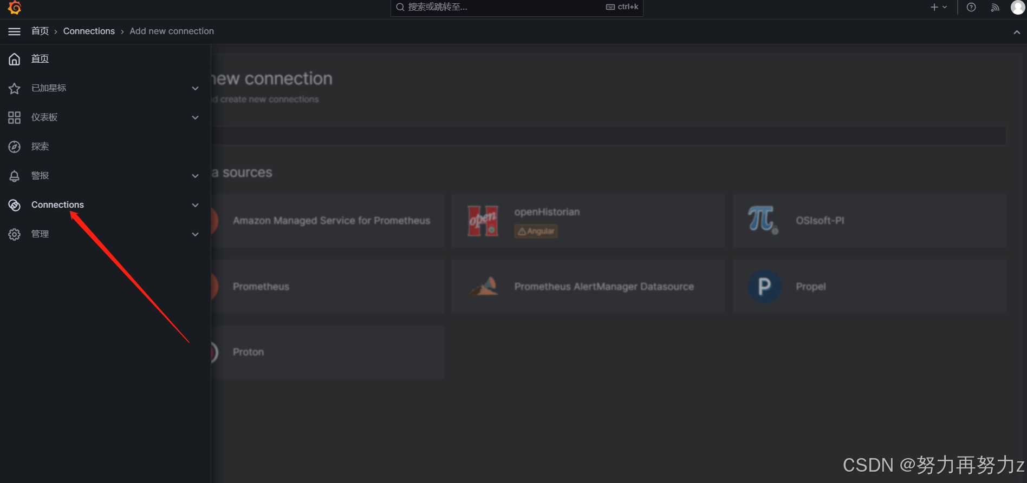This screenshot has height=483, width=1027.
Task: Go to 首页 breadcrumb link
Action: [40, 31]
